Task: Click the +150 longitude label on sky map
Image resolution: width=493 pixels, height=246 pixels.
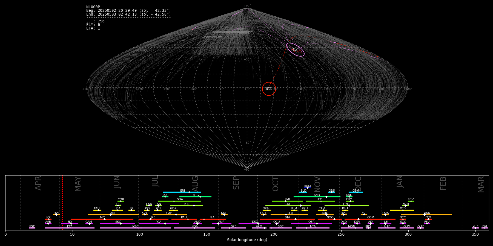Action: (113, 89)
